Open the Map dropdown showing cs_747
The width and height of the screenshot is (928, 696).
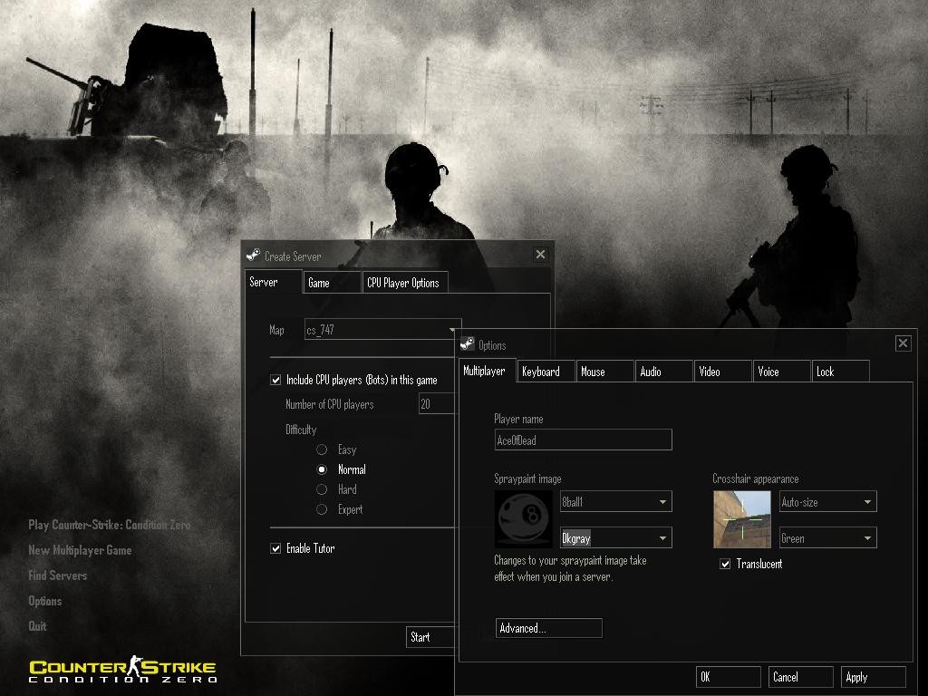pos(450,330)
